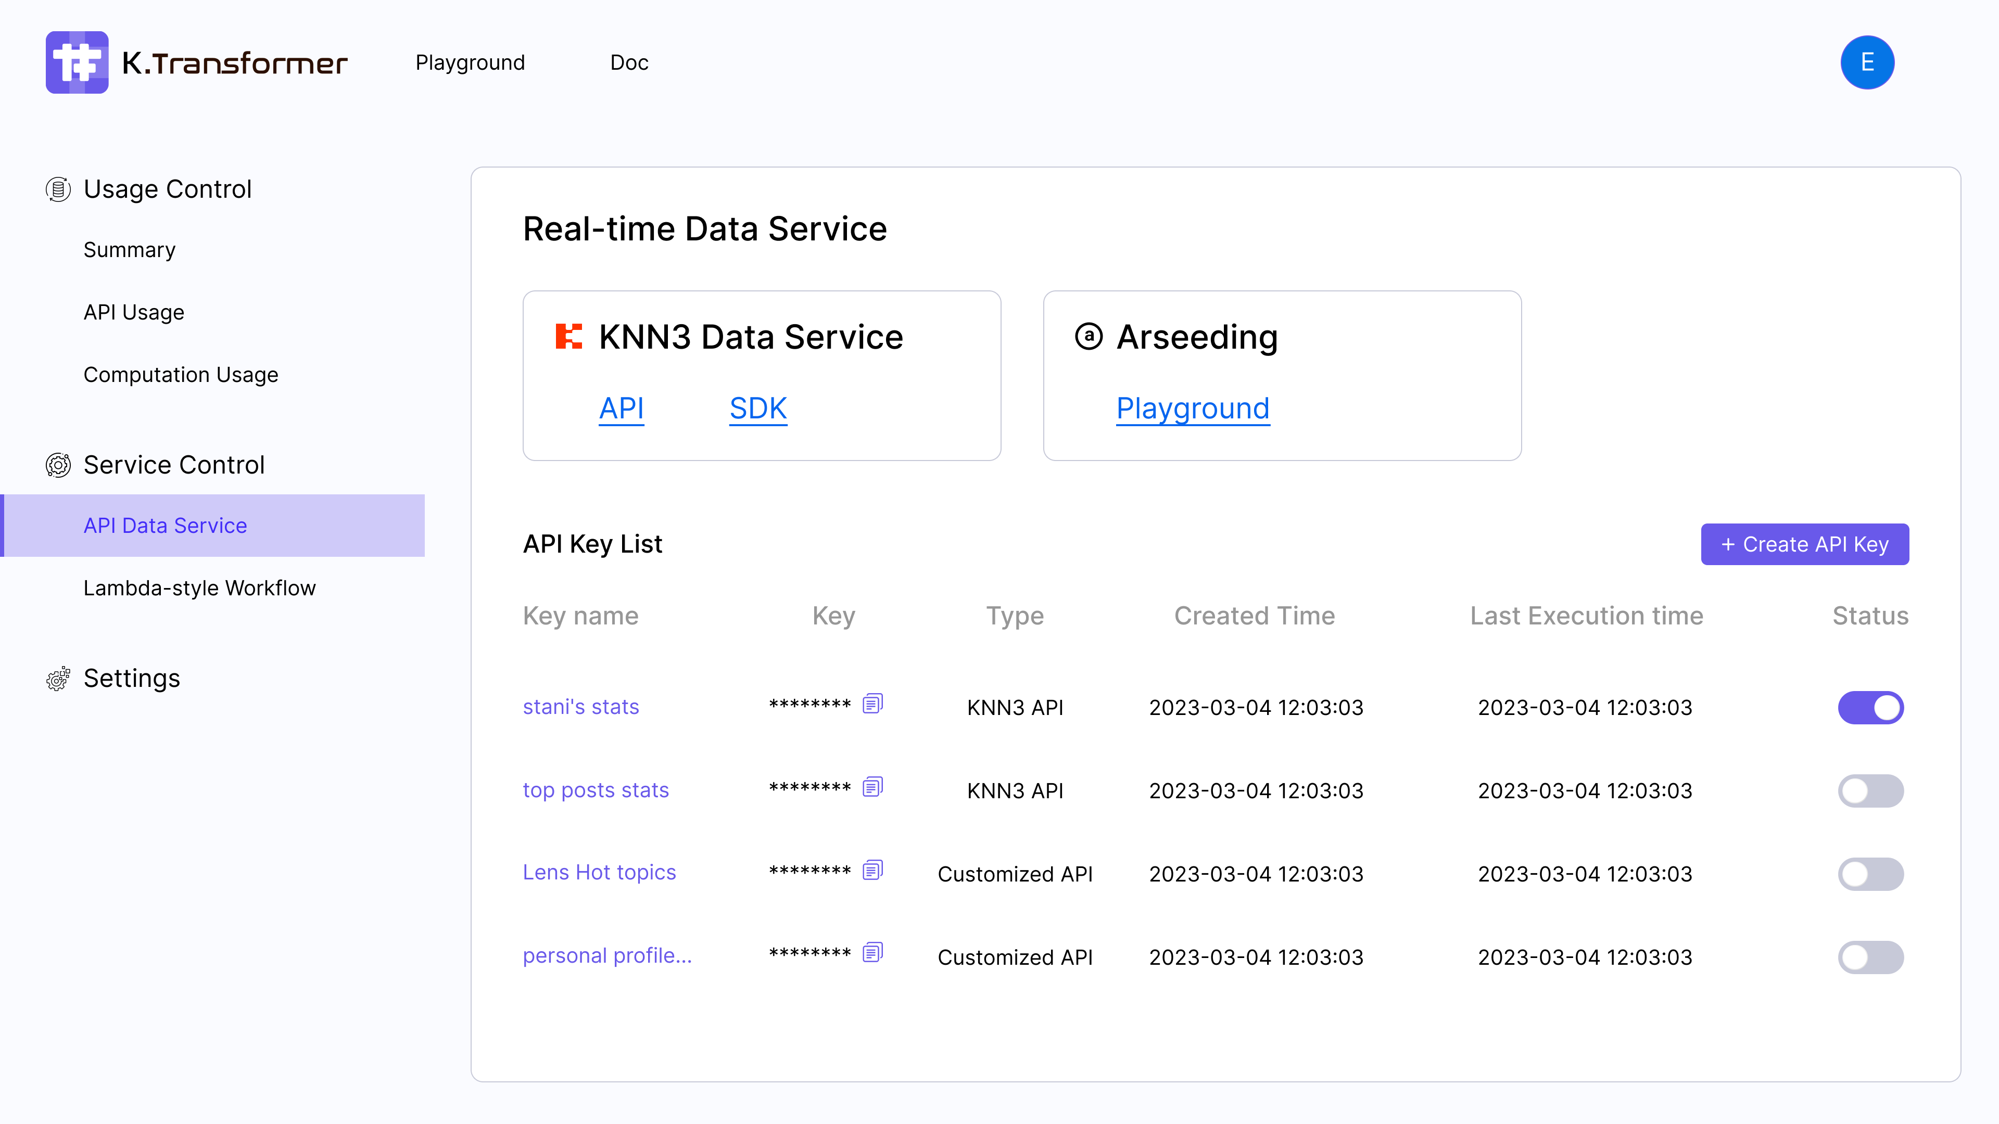Click KNN3 API type in stani's stats row
This screenshot has height=1124, width=1999.
[1015, 708]
